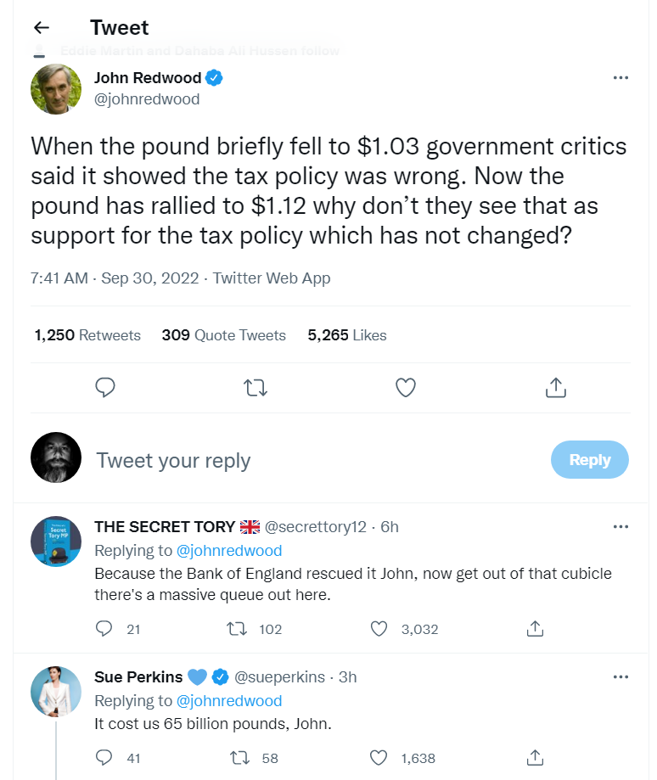
Task: Retweet John Redwood's main tweet
Action: point(255,388)
